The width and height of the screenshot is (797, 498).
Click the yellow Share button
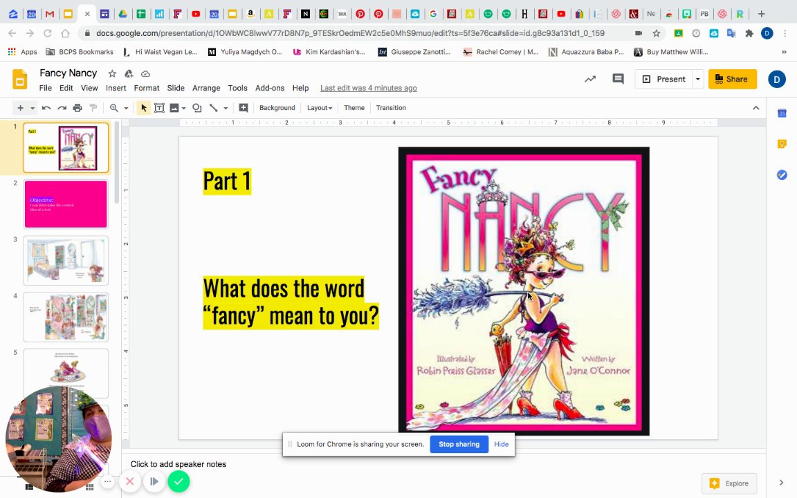tap(733, 80)
